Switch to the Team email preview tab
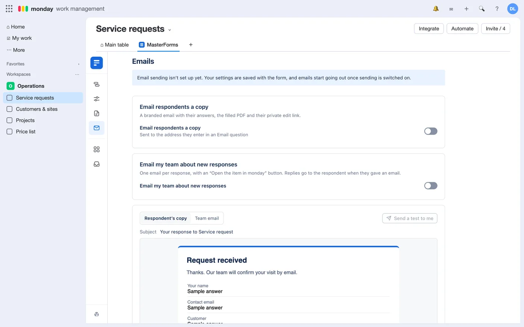Screen dimensions: 524x327 tap(207, 218)
